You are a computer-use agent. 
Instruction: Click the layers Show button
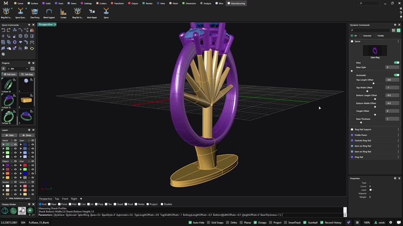click(26, 135)
